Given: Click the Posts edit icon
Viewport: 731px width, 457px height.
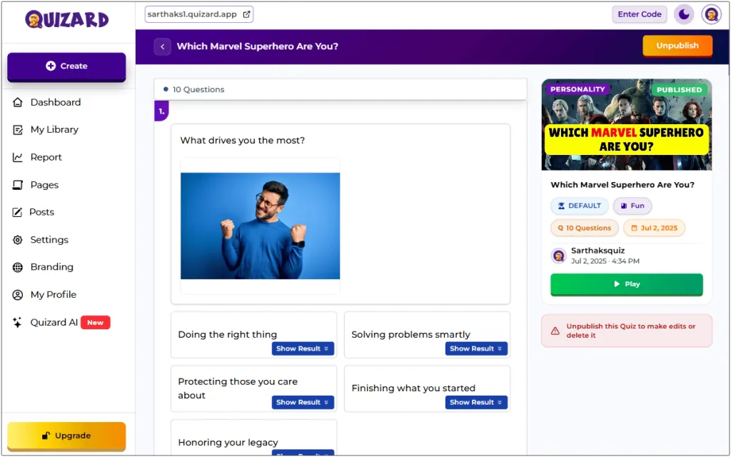Looking at the screenshot, I should pyautogui.click(x=17, y=212).
